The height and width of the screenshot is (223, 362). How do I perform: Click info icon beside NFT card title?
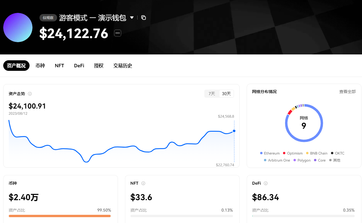point(143,183)
